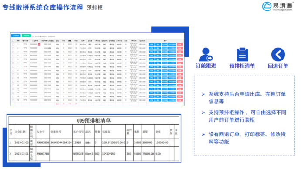Click the 订舱跟进 label
This screenshot has width=301, height=169.
(x=206, y=66)
